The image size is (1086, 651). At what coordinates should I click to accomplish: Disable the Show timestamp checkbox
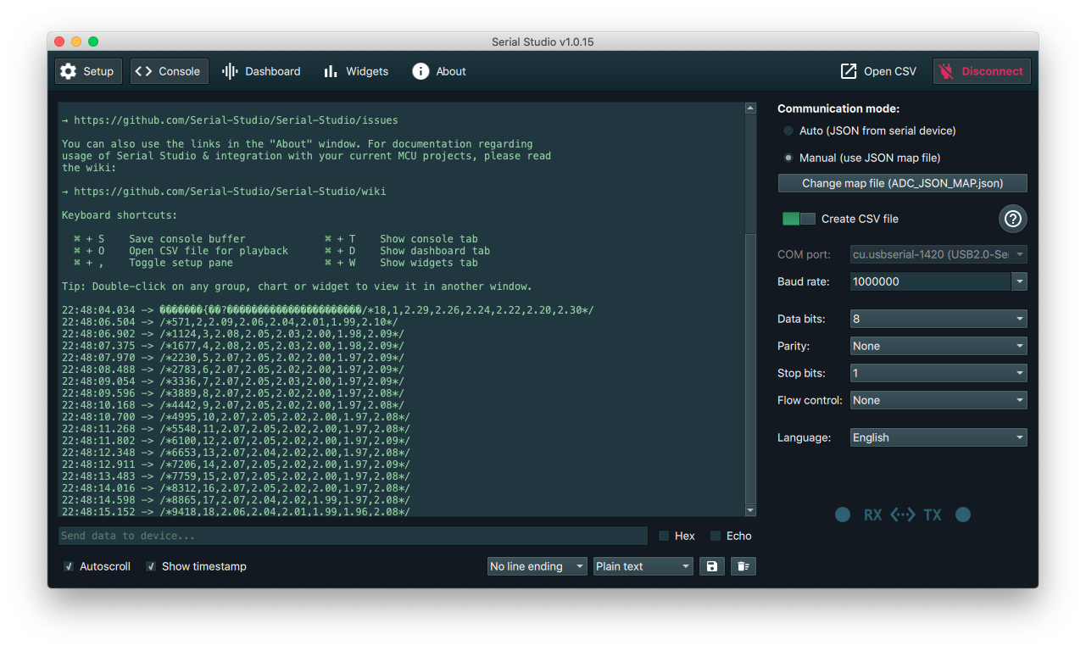point(151,566)
